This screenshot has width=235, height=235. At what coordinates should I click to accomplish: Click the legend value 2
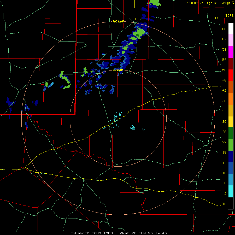click(x=225, y=193)
